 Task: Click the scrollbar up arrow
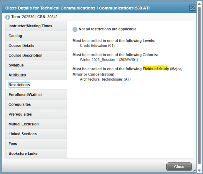pos(200,4)
